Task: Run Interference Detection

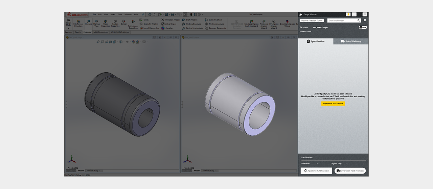Action: tap(78, 23)
